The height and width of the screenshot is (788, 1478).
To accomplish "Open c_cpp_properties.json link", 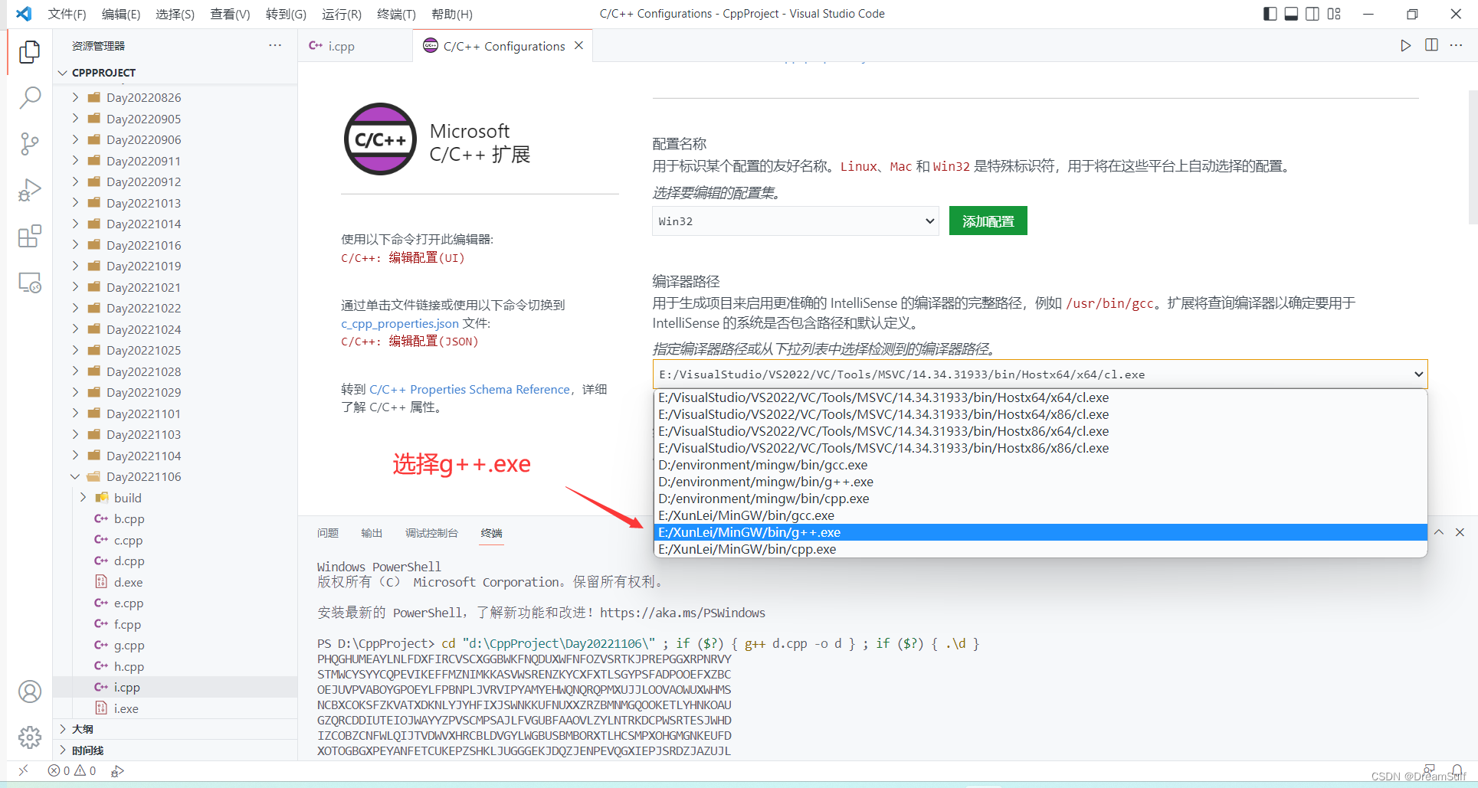I will (400, 323).
